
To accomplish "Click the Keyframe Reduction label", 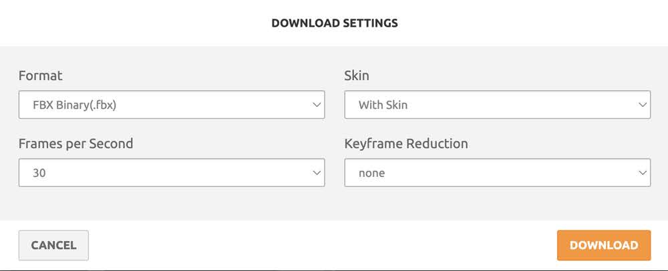I will 406,144.
